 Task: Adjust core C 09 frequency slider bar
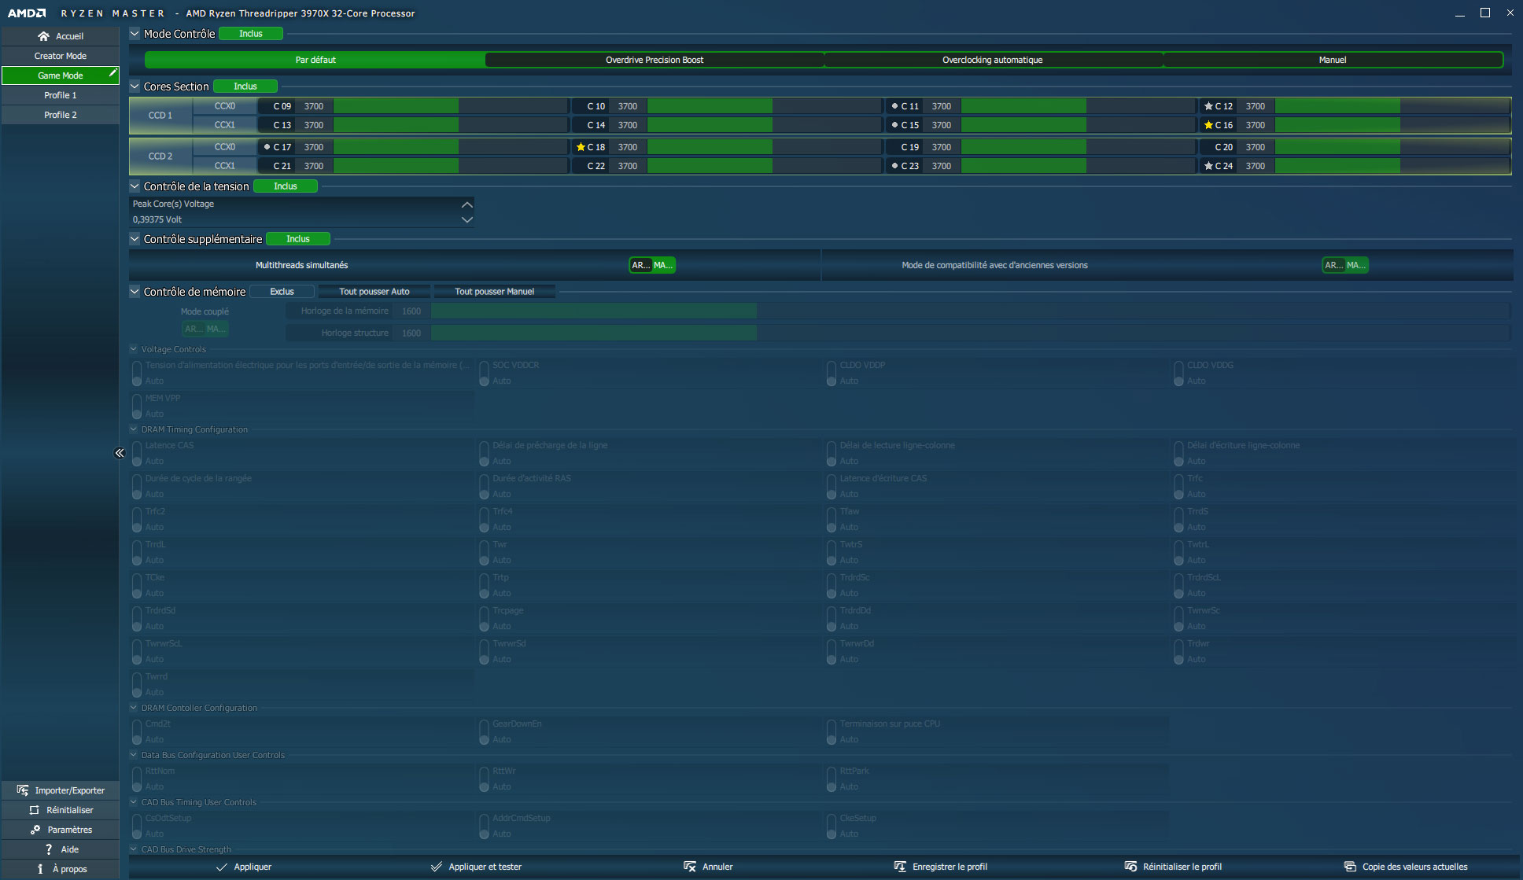[450, 106]
